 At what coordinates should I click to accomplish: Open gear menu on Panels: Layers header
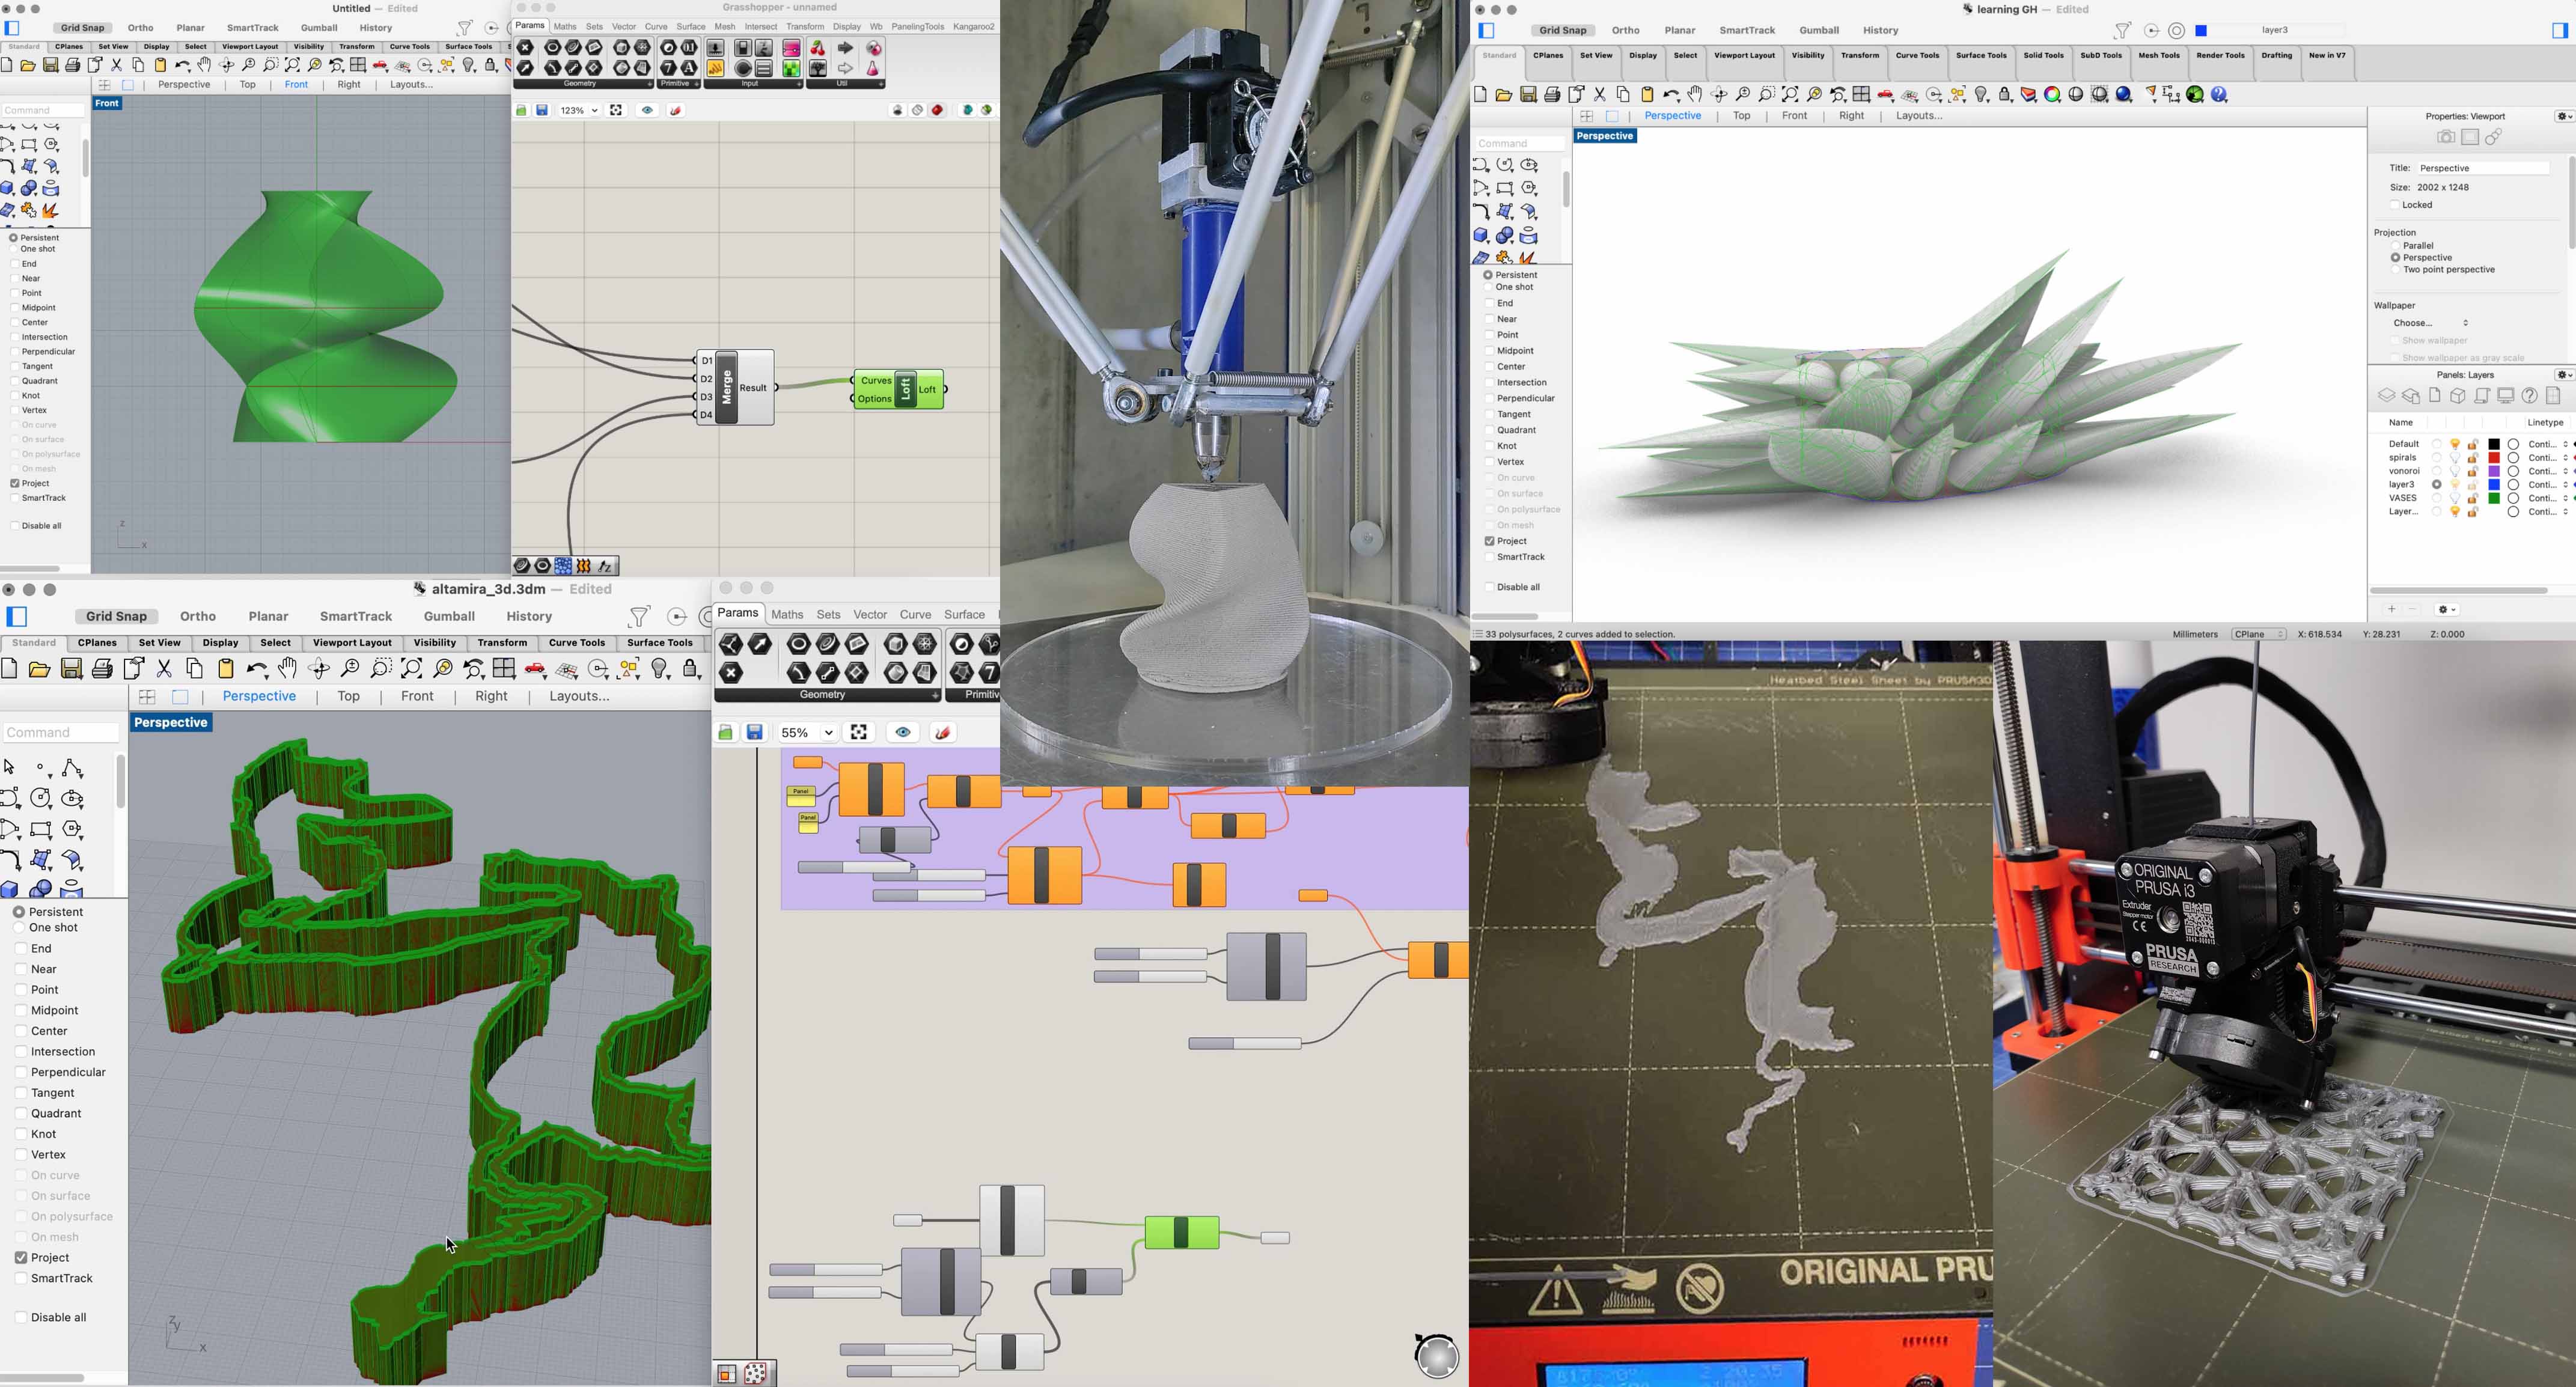pyautogui.click(x=2564, y=376)
